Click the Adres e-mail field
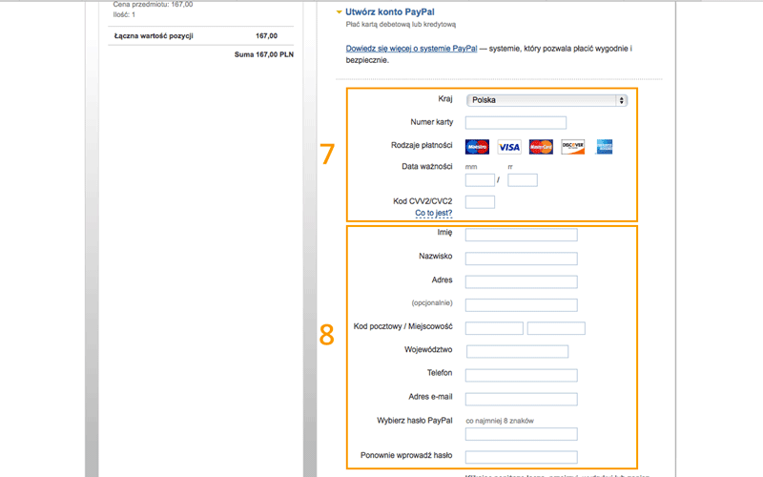Viewport: 763px width, 477px height. point(521,398)
